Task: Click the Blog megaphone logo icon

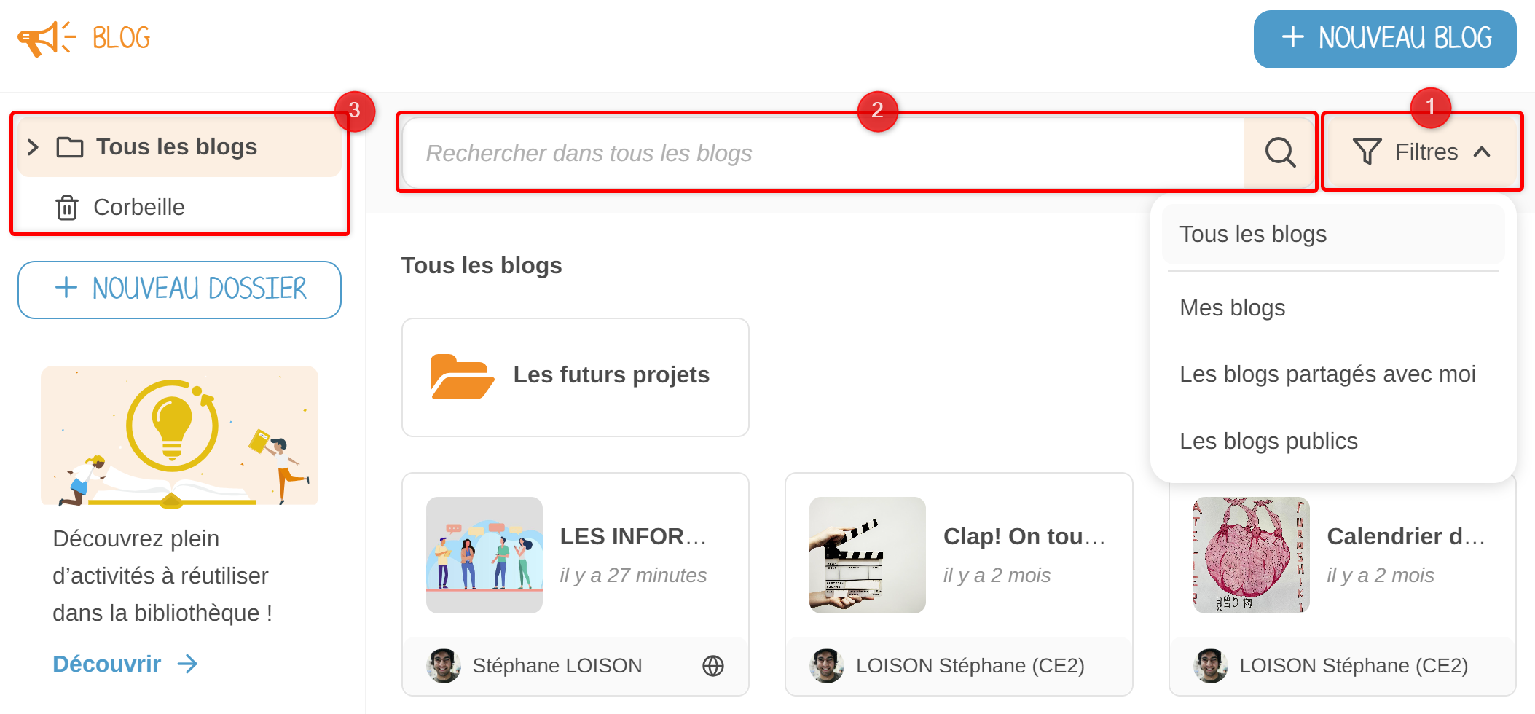Action: pos(47,38)
